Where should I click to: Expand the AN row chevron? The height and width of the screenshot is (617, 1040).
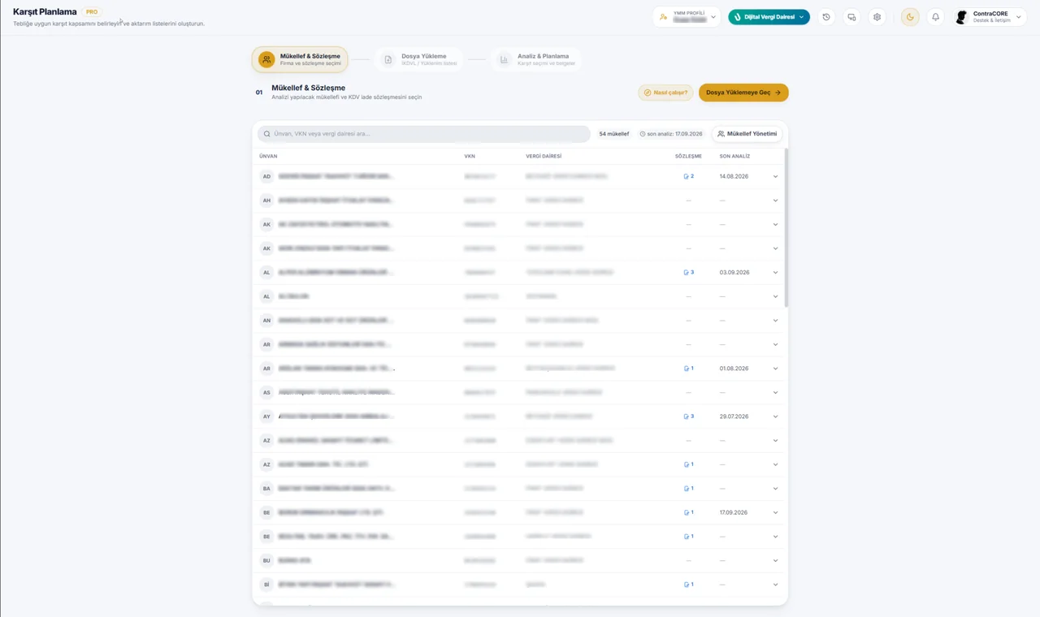click(x=775, y=321)
